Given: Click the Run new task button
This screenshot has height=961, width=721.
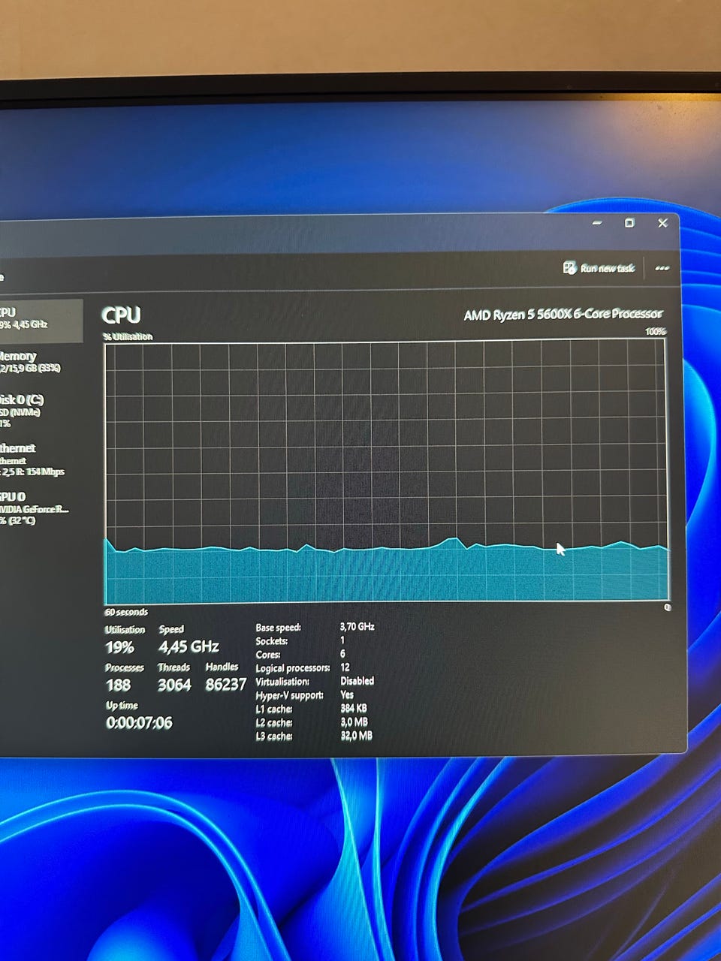Looking at the screenshot, I should 599,268.
